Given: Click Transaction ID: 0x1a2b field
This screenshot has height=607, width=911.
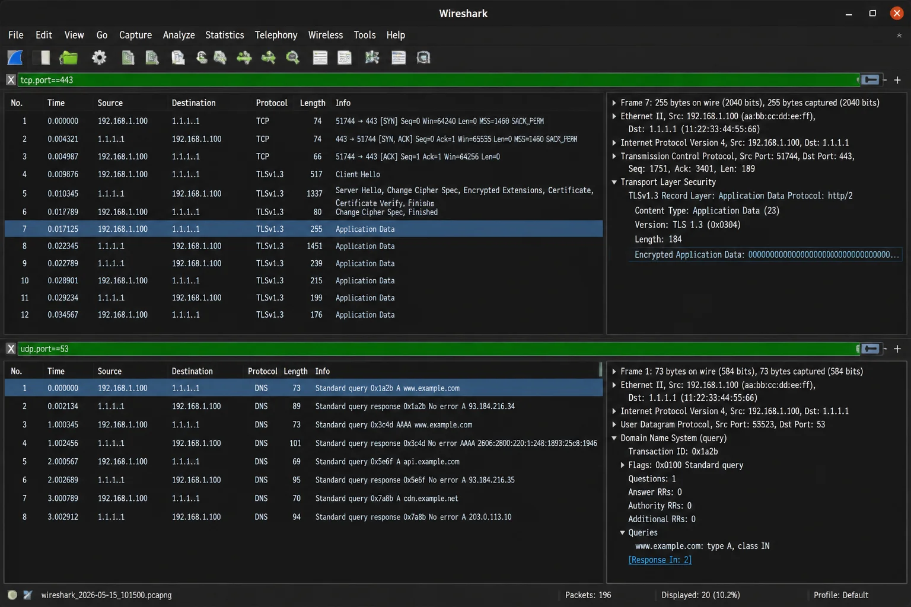Looking at the screenshot, I should tap(673, 452).
